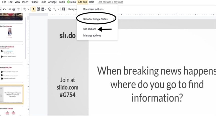The image size is (217, 117).
Task: Click the slide panel vertical scrollbar
Action: click(x=26, y=38)
